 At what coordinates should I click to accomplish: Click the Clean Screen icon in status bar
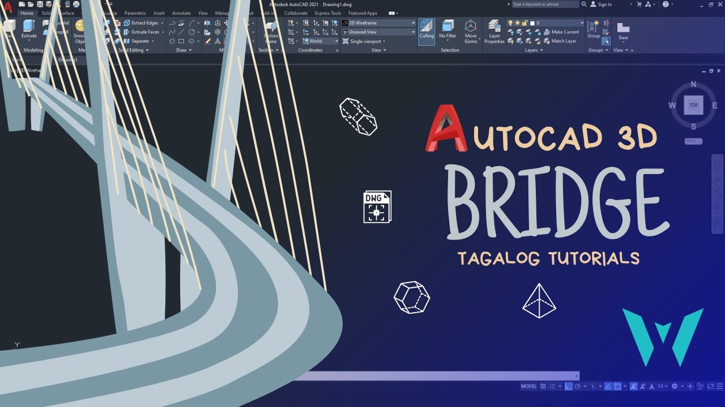click(710, 386)
